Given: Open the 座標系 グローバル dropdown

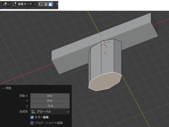Looking at the screenshot, I should (x=50, y=112).
